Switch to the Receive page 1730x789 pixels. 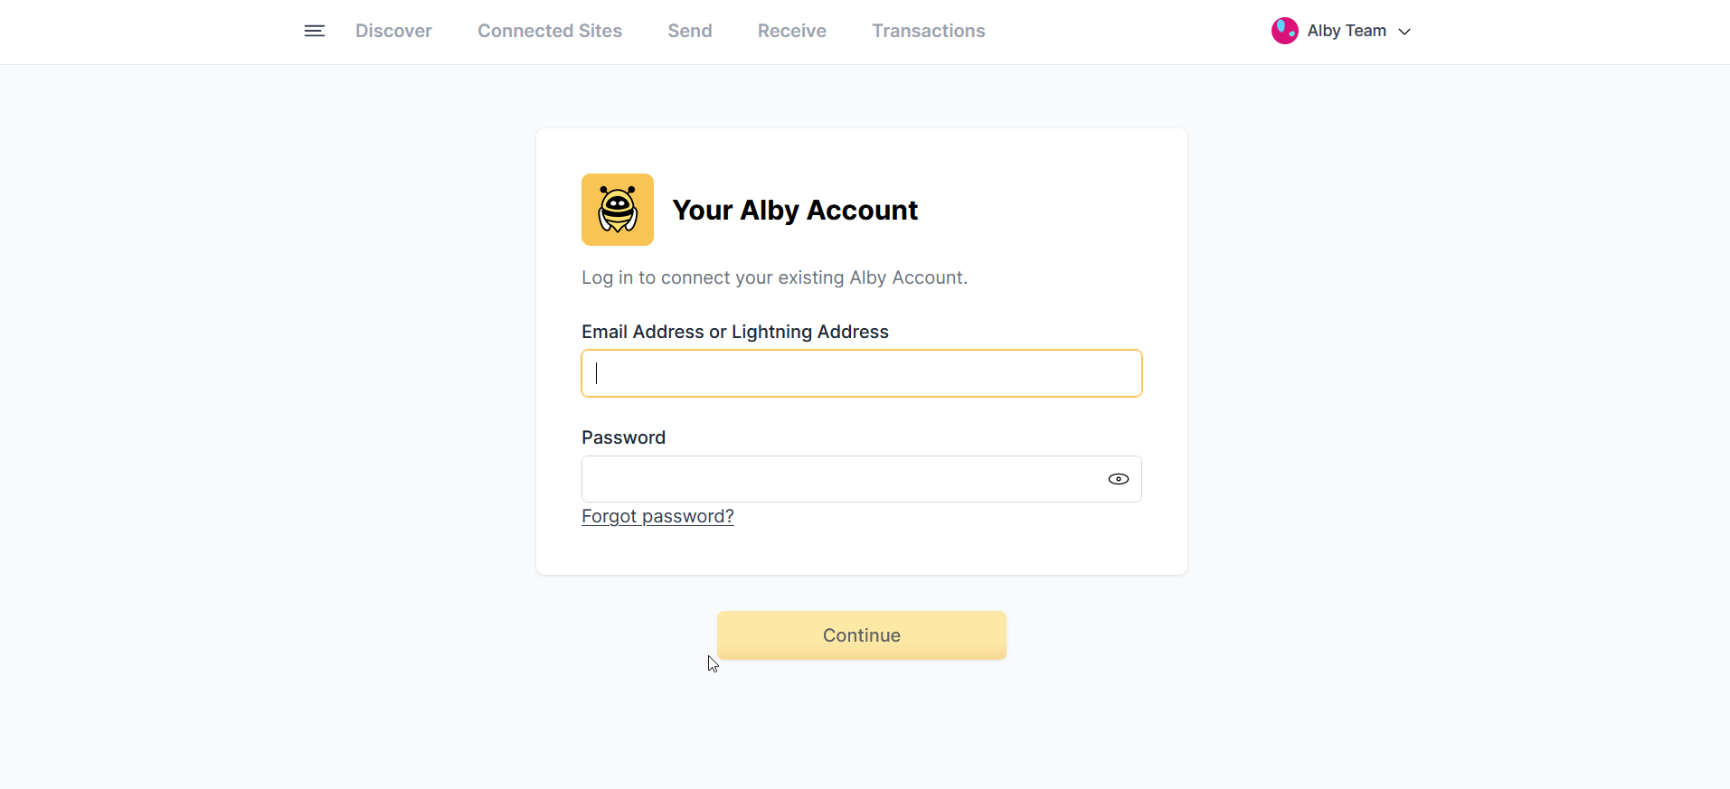click(792, 31)
